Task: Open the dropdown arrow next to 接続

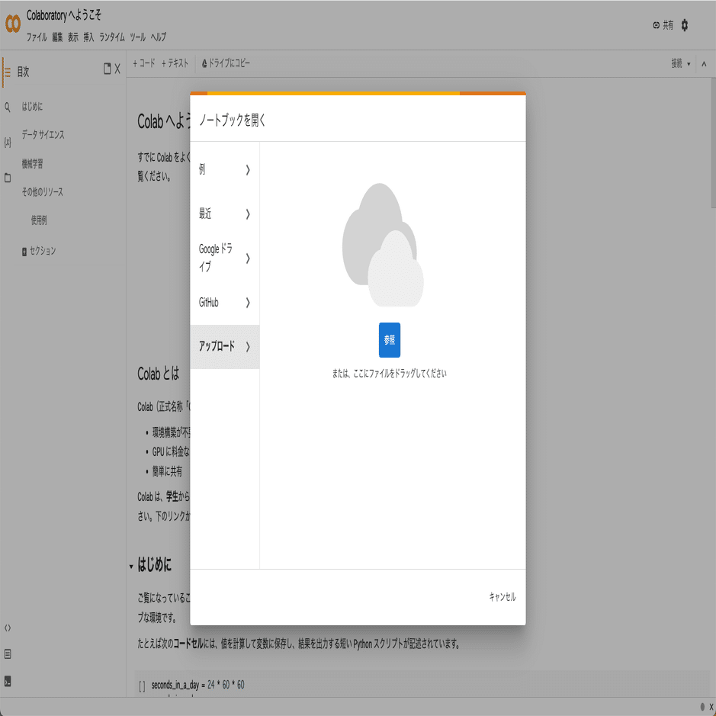Action: point(689,64)
